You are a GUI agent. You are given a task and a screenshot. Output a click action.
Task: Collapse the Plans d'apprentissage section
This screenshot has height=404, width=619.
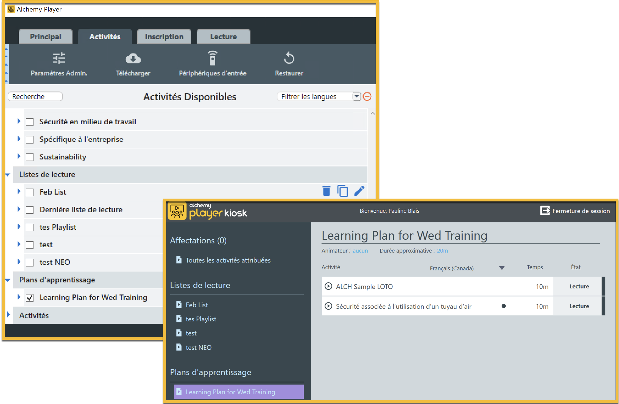(x=8, y=280)
